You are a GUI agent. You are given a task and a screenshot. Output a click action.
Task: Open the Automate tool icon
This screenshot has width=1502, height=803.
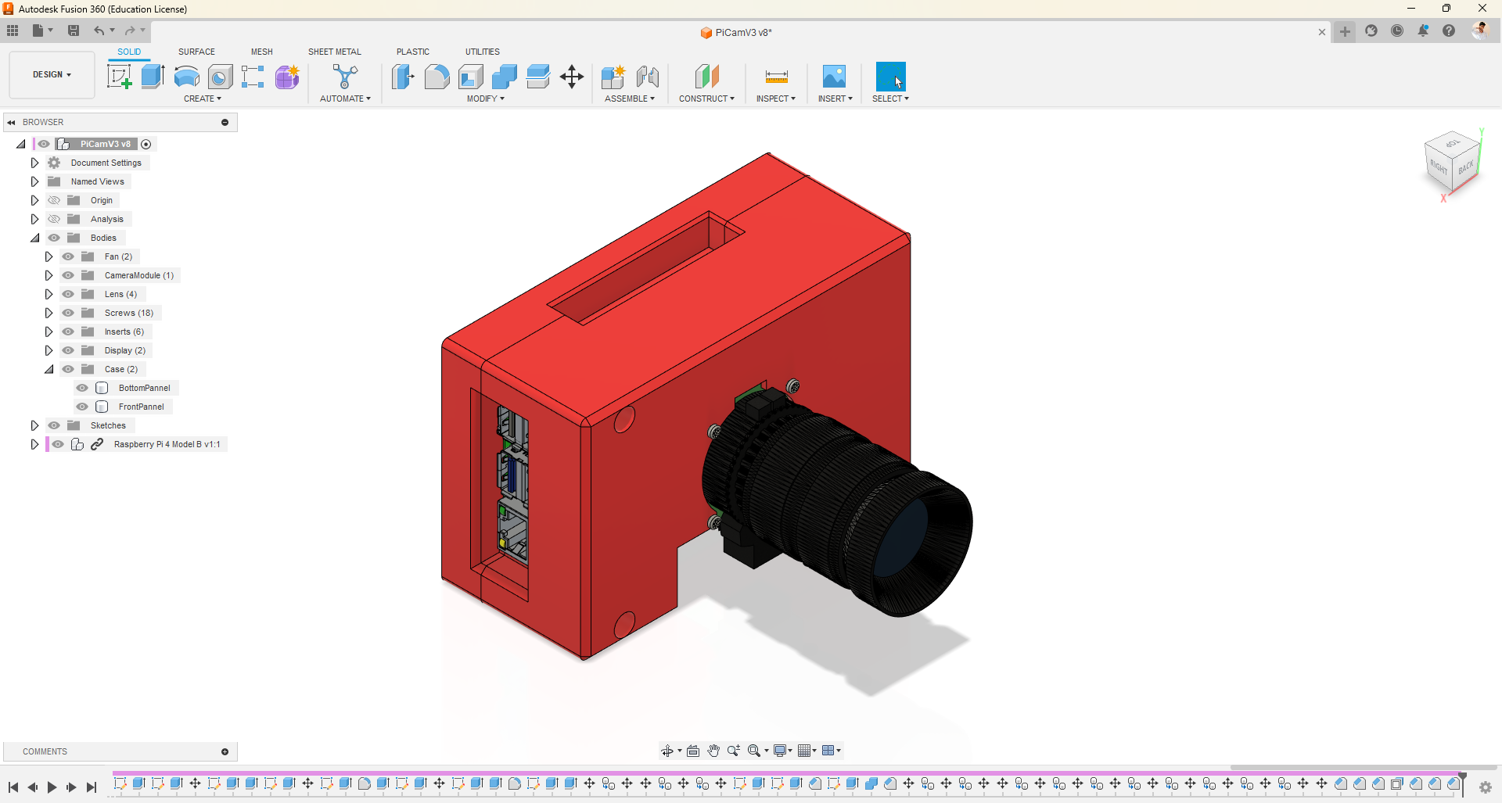pos(345,77)
